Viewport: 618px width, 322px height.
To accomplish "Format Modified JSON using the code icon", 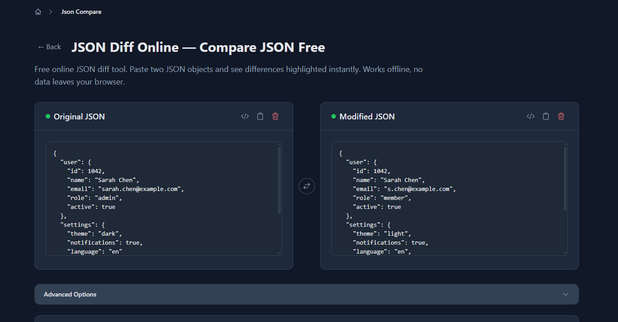I will click(x=530, y=116).
